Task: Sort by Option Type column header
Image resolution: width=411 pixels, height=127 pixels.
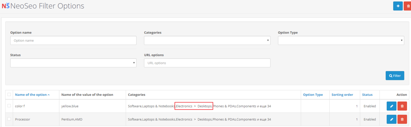Action: coord(313,95)
